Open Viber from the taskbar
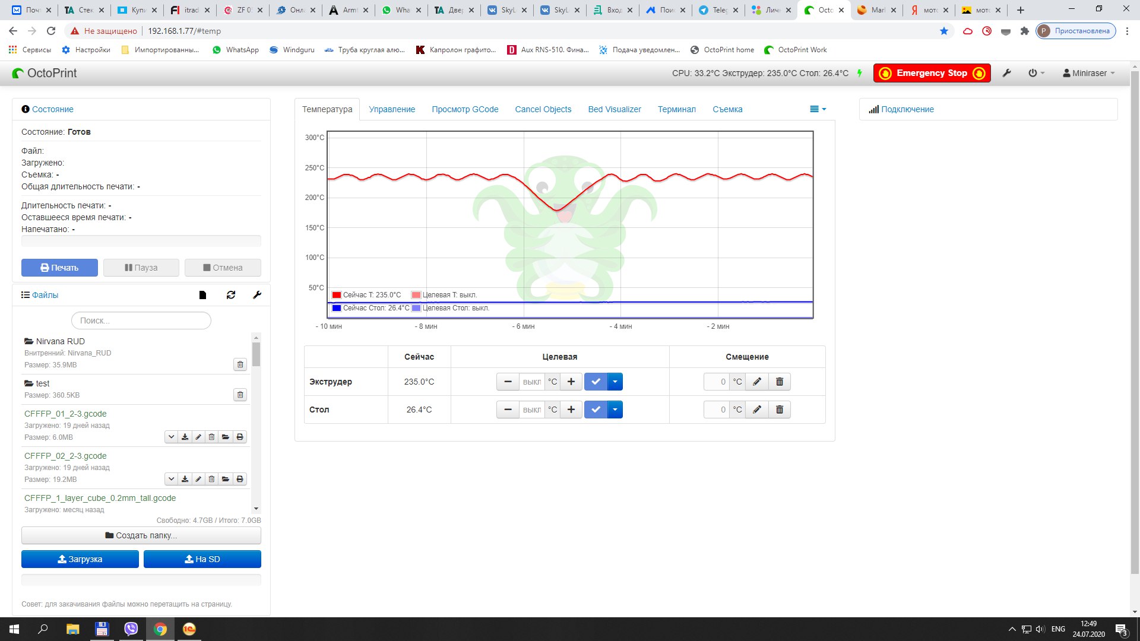 click(131, 629)
